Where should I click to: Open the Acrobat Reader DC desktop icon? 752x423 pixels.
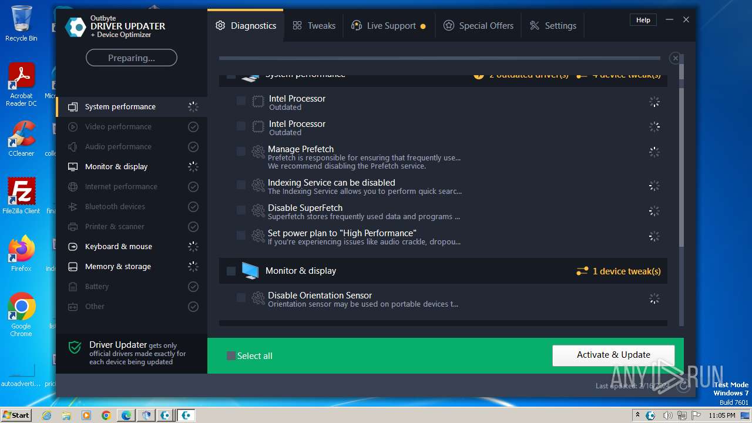coord(22,85)
